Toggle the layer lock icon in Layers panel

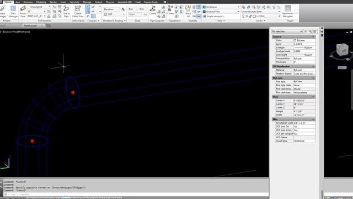(x=250, y=16)
